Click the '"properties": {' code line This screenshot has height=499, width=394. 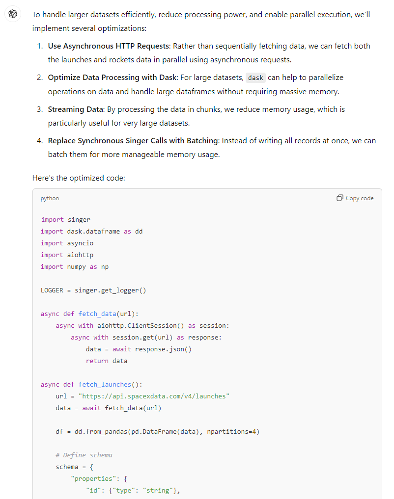[x=99, y=478]
